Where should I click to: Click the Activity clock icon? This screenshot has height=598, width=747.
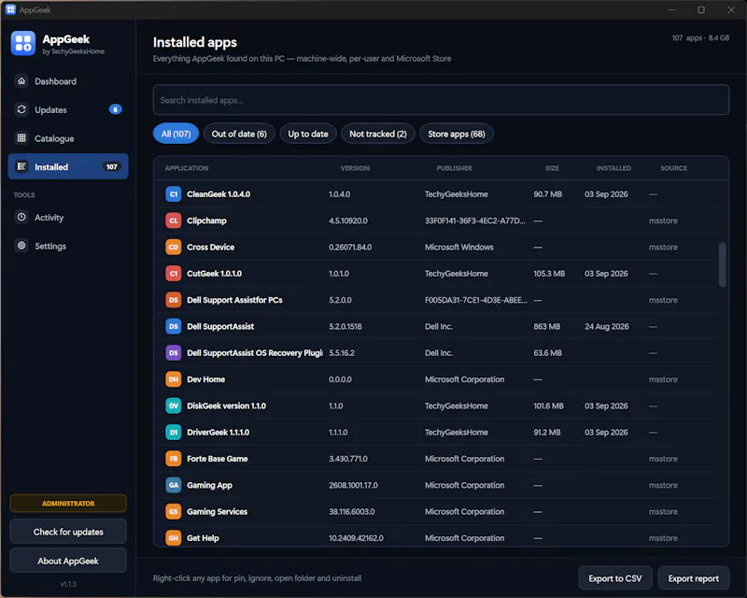point(21,217)
